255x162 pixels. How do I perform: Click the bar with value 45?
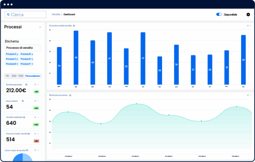tap(243, 60)
